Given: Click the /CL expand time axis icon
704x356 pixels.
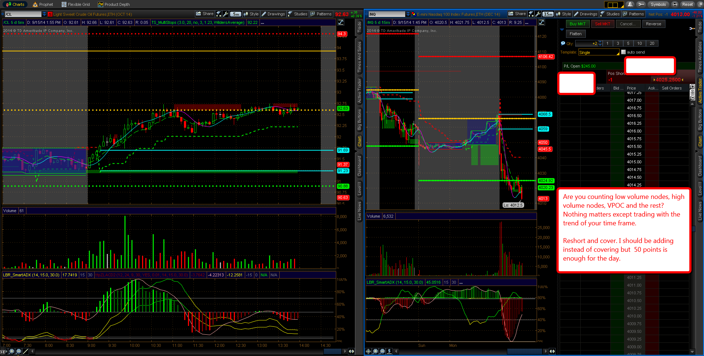Looking at the screenshot, I should [x=351, y=352].
